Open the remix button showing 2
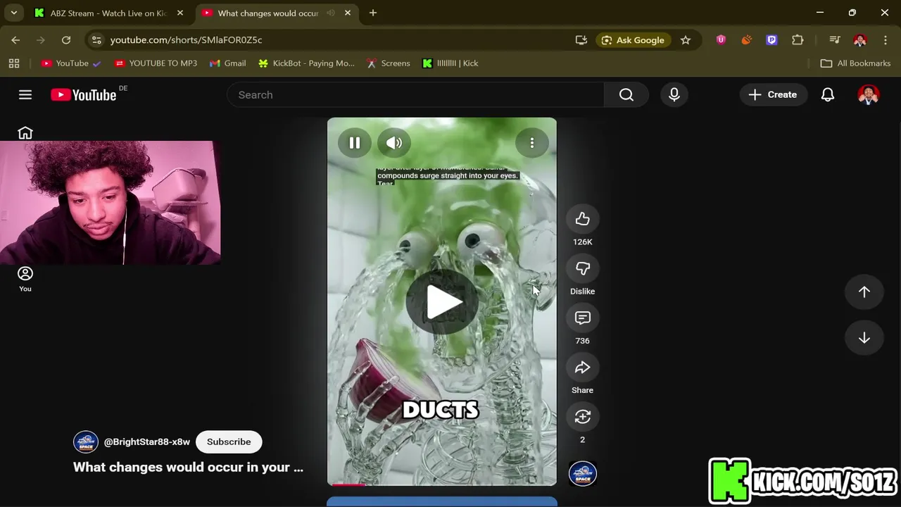This screenshot has width=901, height=507. (582, 416)
